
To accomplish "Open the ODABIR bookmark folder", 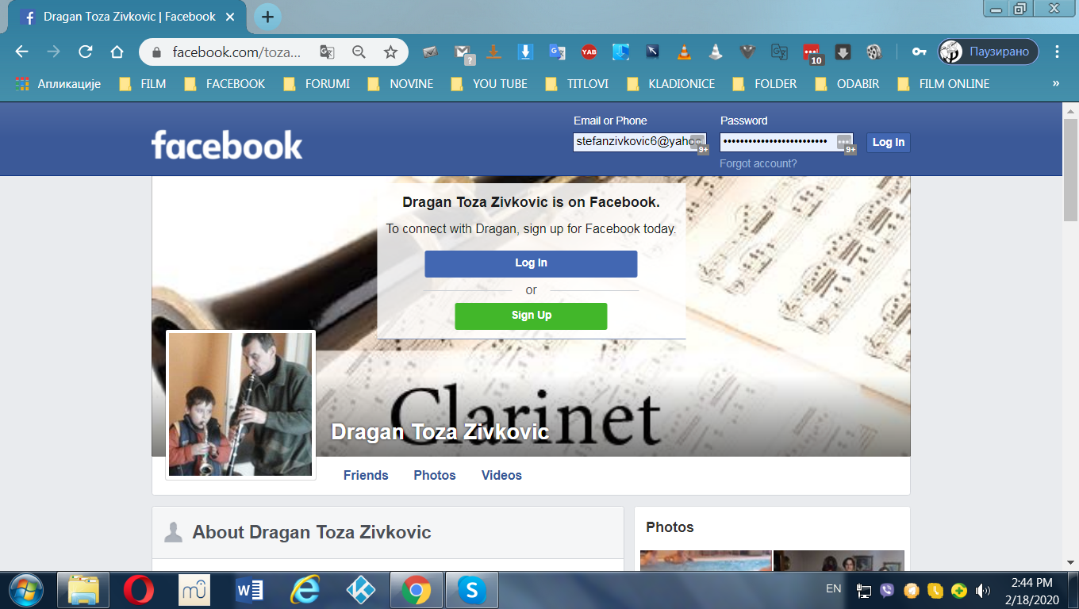I will [x=847, y=83].
